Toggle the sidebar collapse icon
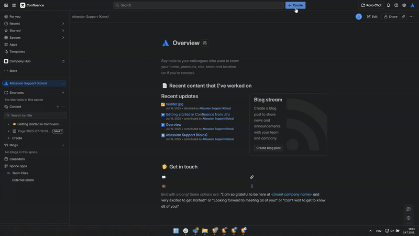 (6, 5)
